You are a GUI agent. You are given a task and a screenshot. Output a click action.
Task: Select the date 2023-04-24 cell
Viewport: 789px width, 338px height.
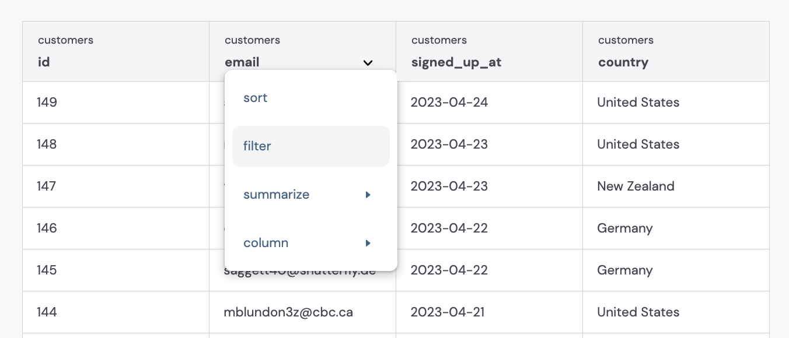(490, 103)
